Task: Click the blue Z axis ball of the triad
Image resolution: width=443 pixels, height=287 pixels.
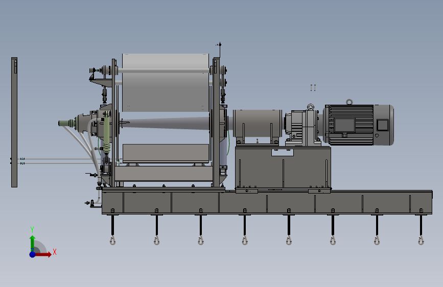Action: [33, 254]
